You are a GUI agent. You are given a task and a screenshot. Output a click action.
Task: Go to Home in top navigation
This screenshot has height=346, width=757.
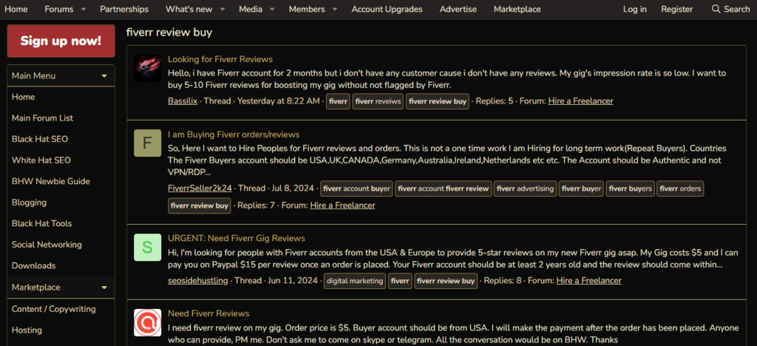click(x=16, y=9)
